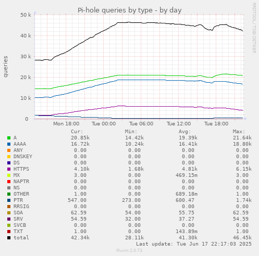The height and width of the screenshot is (256, 259).
Task: Click the 'Last update' timestamp text
Action: 194,244
